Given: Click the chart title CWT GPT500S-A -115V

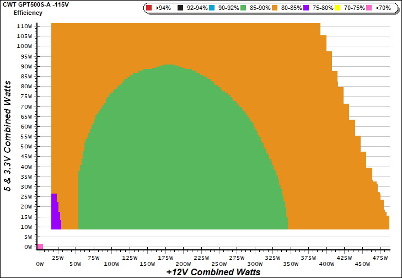Looking at the screenshot, I should click(33, 4).
